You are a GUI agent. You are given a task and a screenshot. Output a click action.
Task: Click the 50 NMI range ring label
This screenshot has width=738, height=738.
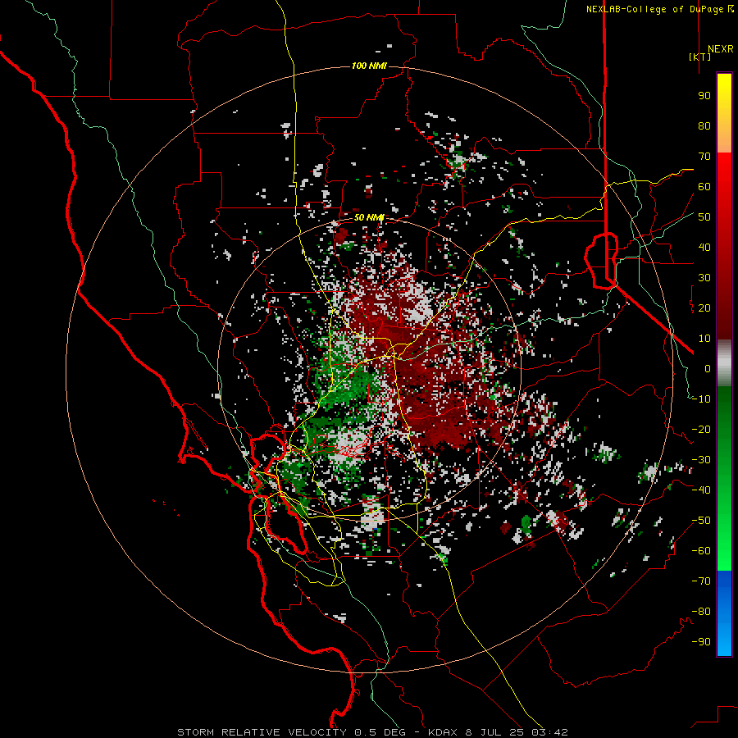pos(369,217)
